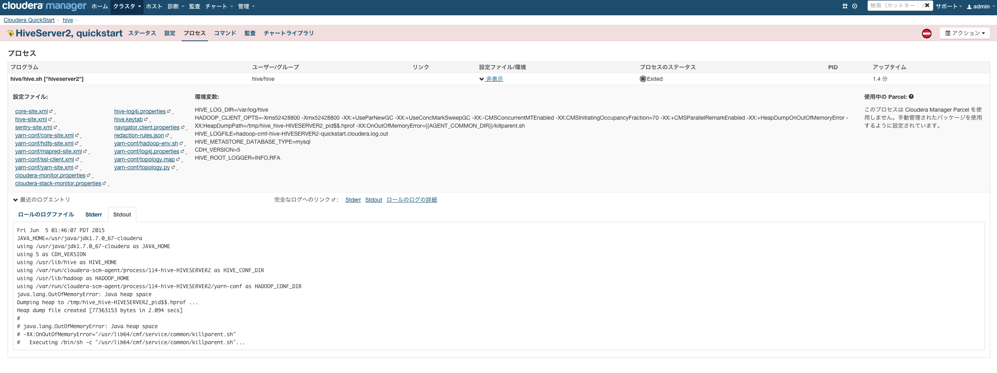Open hive-log4j.properties external link icon
Screen dimensions: 997x373
click(x=169, y=111)
